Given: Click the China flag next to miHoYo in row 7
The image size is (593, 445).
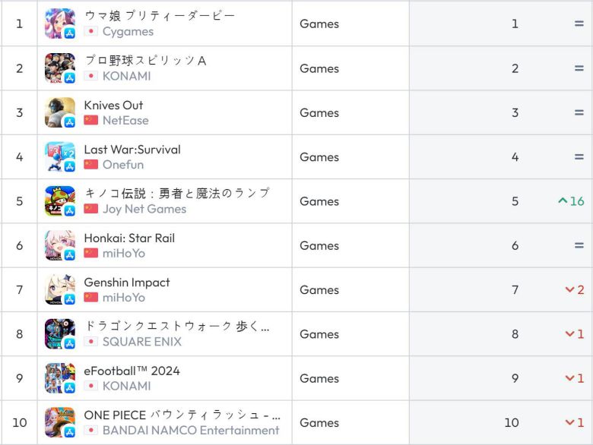Looking at the screenshot, I should [91, 297].
